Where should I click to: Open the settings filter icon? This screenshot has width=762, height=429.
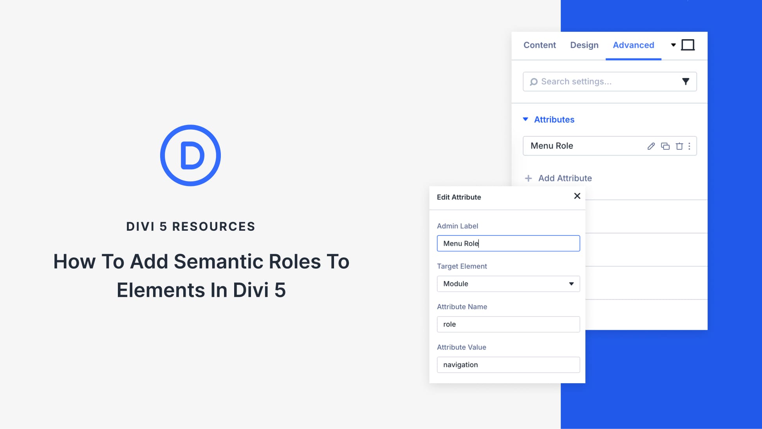point(686,81)
